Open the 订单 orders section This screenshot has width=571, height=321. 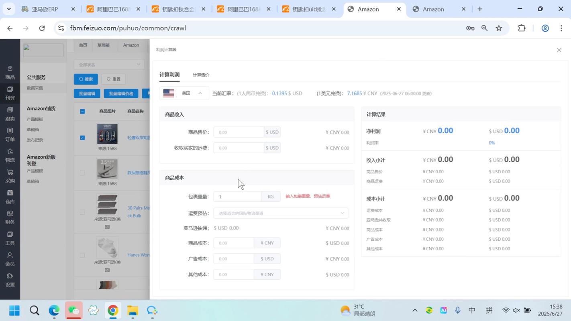pyautogui.click(x=10, y=135)
